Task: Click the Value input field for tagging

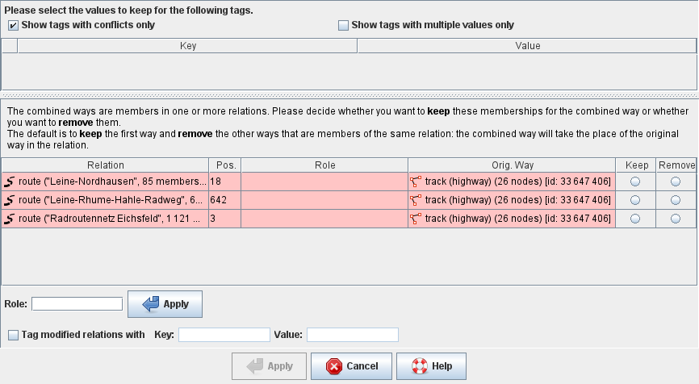Action: (352, 335)
